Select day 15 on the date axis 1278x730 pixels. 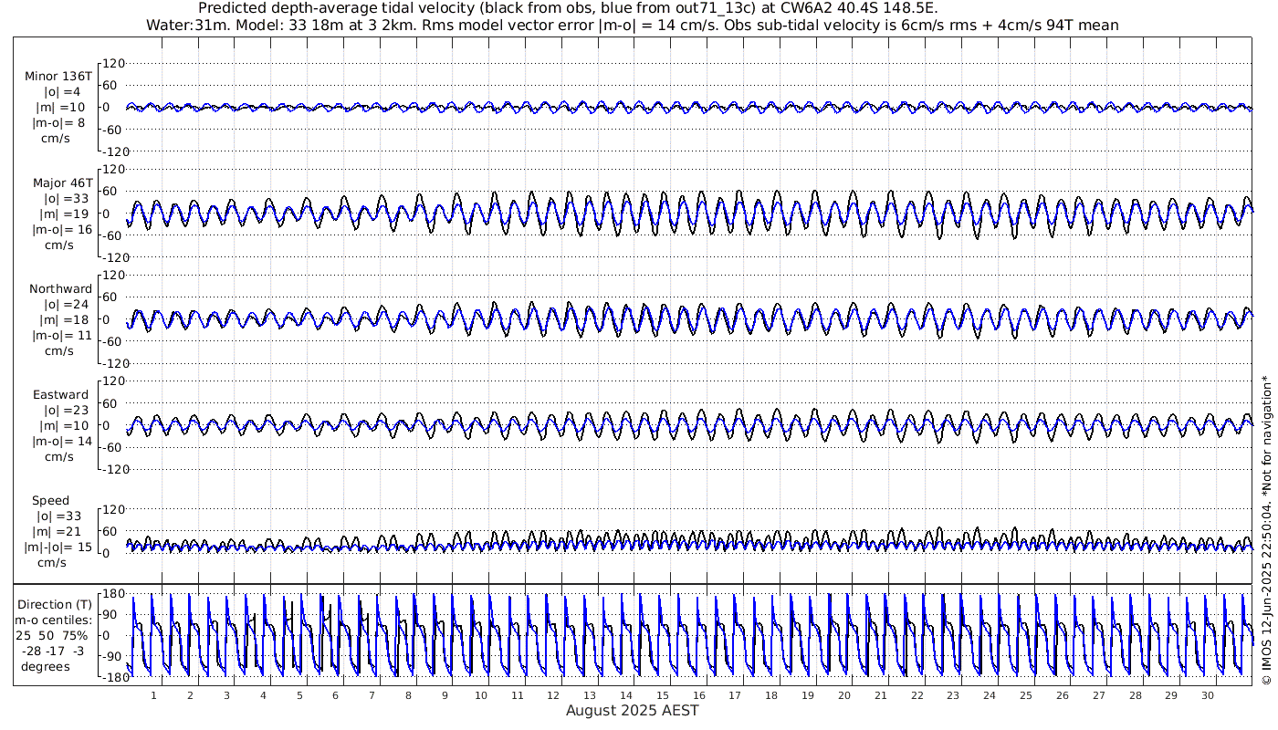[663, 695]
